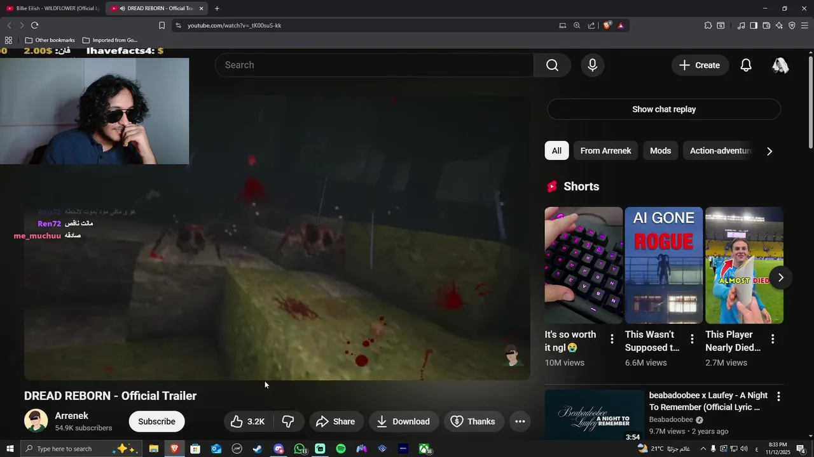Toggle the volume speaker tray icon
Image resolution: width=814 pixels, height=457 pixels.
[744, 449]
